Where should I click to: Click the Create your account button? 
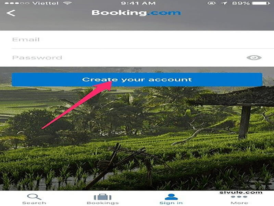(x=137, y=80)
